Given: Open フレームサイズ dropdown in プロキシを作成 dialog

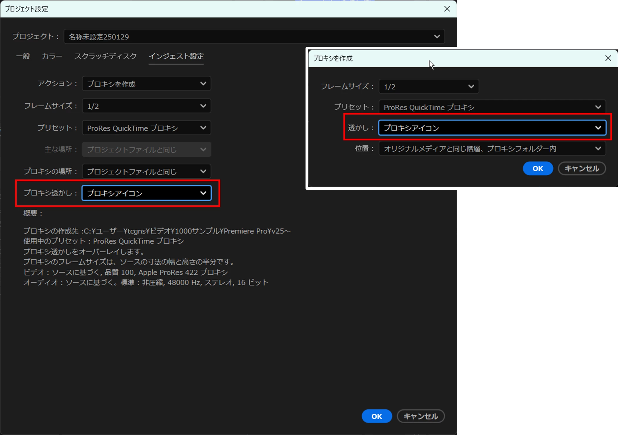Looking at the screenshot, I should [429, 87].
